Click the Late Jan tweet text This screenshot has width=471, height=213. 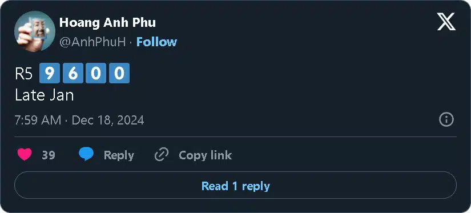[44, 95]
